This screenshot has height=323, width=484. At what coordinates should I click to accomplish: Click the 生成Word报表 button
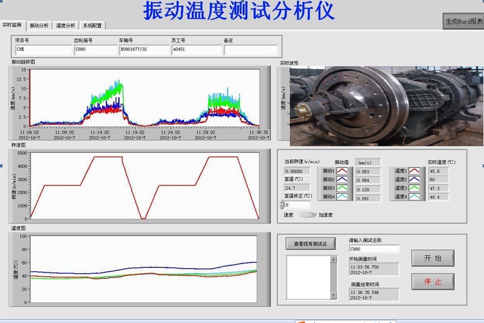[x=463, y=21]
